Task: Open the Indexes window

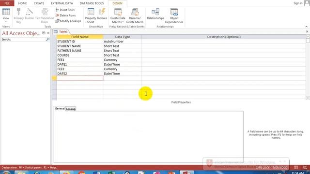Action: [102, 14]
